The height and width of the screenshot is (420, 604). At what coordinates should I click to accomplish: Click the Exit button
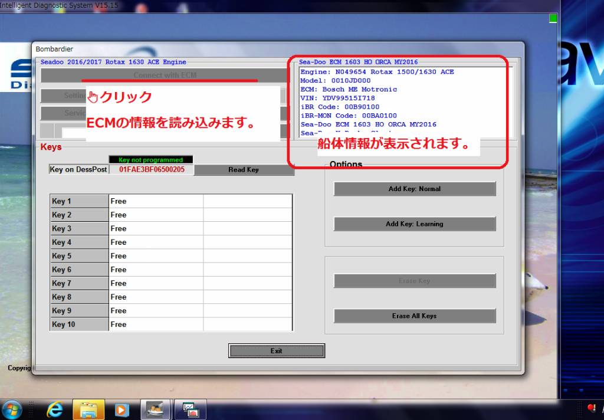point(277,350)
